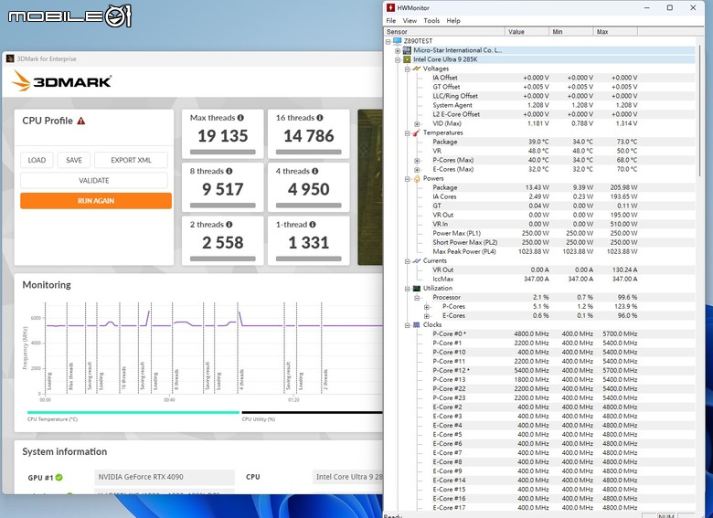Click the 3DMark logo
Screen dimensions: 713x518
pyautogui.click(x=62, y=81)
